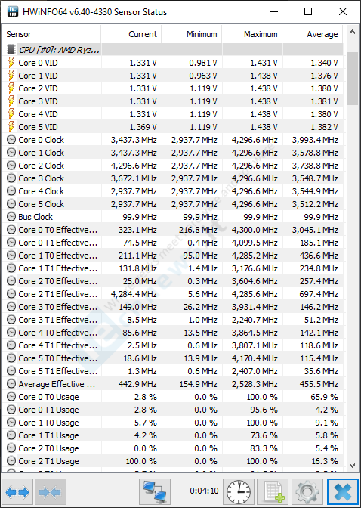The image size is (361, 508).
Task: Select the CPU [#0]: AMD Ryzen group header
Action: pos(173,50)
